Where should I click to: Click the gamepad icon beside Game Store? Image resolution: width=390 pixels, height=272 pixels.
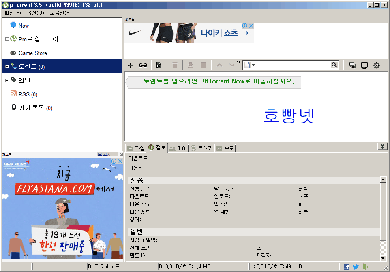[13, 53]
